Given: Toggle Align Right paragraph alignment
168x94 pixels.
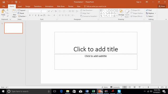Looking at the screenshot, I should (66, 15).
